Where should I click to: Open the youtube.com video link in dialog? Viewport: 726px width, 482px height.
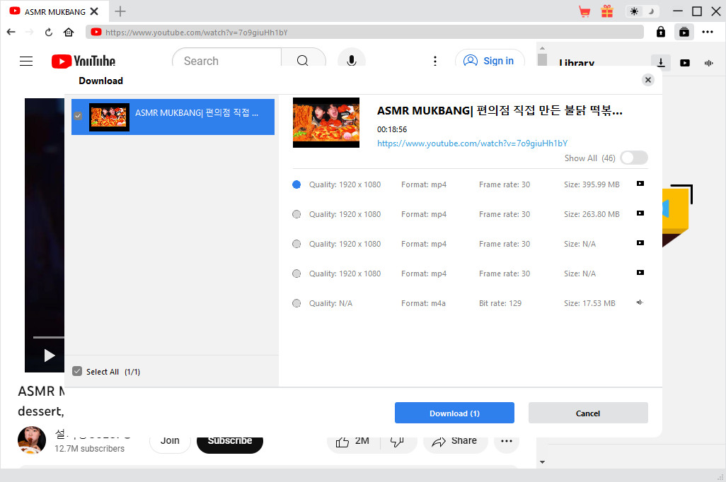pyautogui.click(x=472, y=143)
